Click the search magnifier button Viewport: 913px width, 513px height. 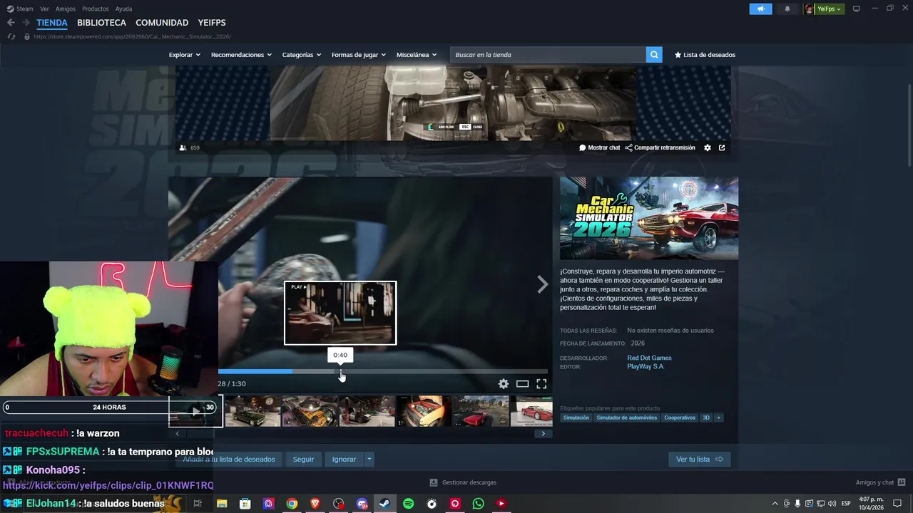pos(654,55)
